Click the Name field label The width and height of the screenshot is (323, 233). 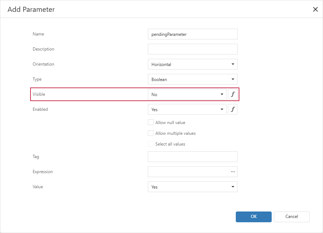click(38, 34)
